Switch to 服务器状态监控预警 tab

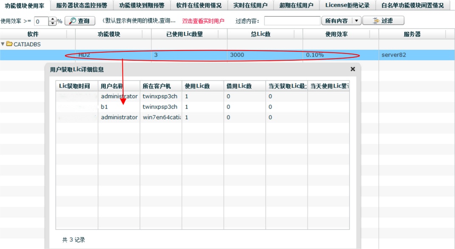point(81,6)
